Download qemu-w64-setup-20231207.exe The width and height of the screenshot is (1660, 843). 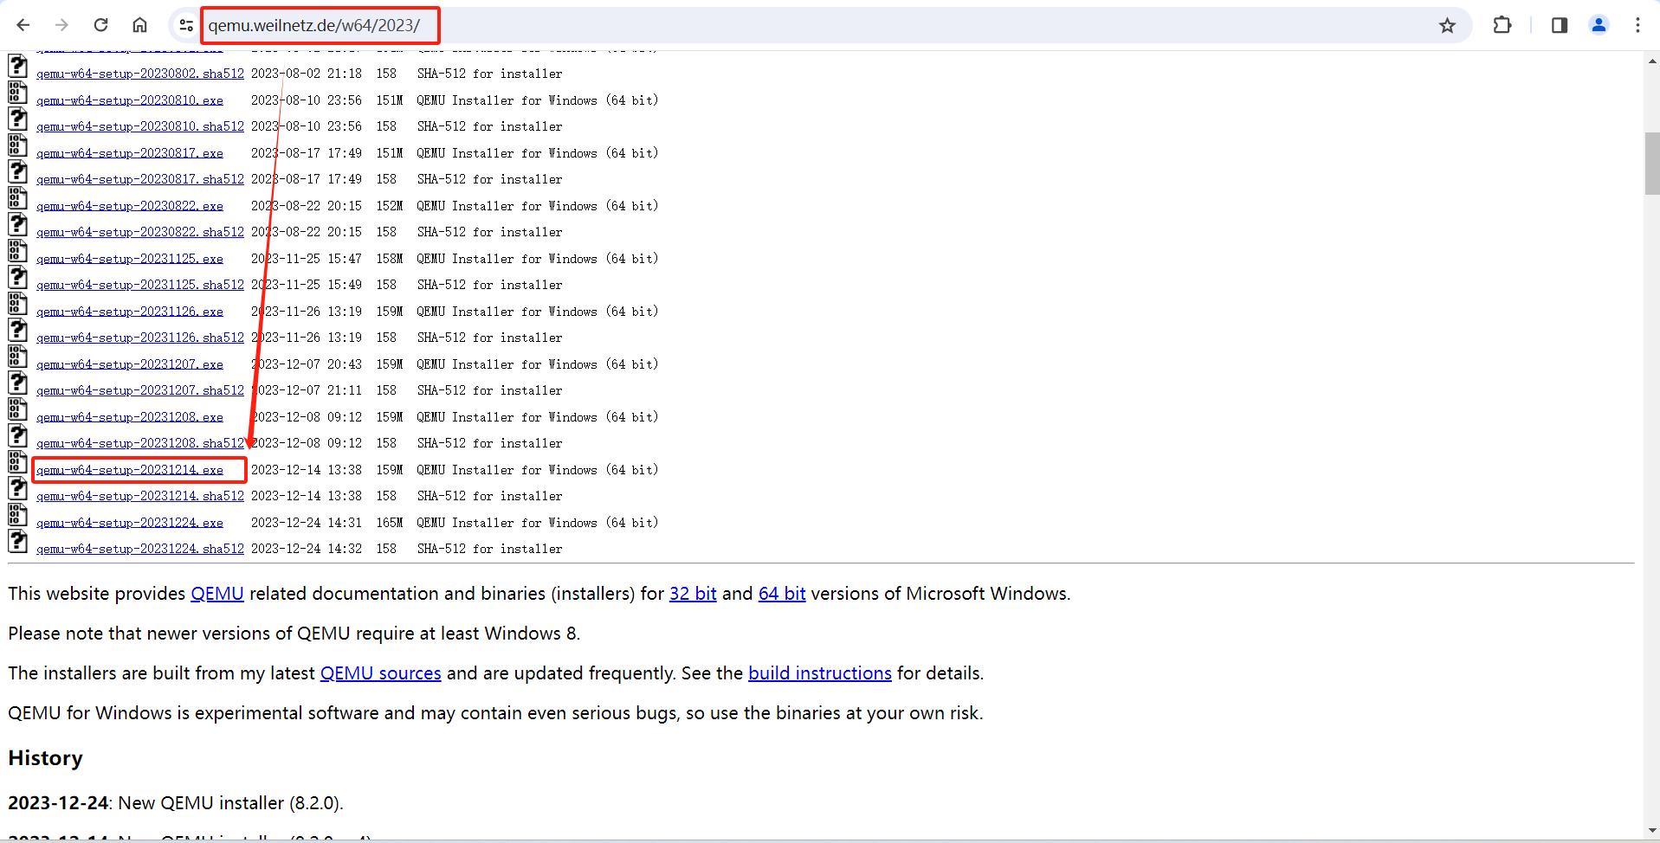pos(130,364)
